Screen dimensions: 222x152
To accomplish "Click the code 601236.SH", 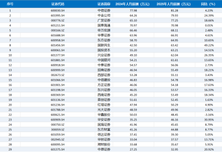I will [58, 105].
